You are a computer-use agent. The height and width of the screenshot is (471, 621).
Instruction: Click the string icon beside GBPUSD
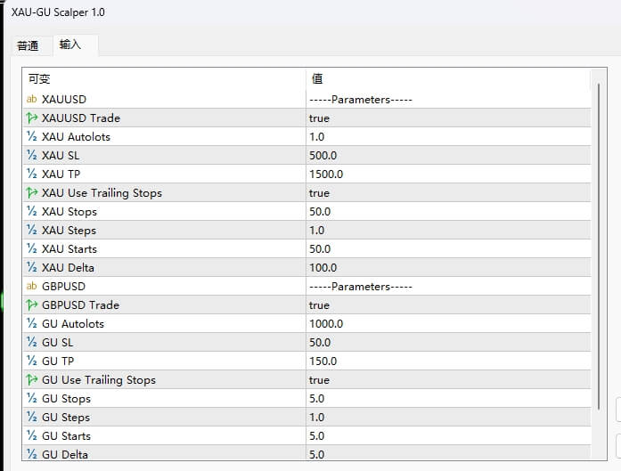tap(32, 286)
